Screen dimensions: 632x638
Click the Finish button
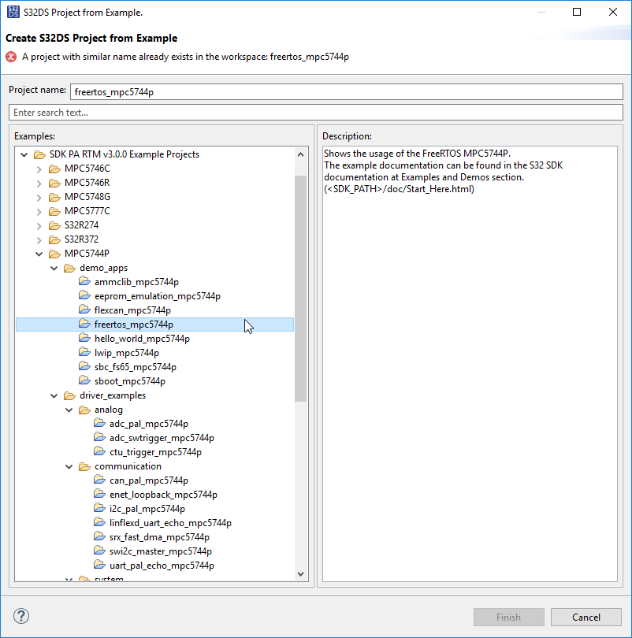tap(509, 617)
